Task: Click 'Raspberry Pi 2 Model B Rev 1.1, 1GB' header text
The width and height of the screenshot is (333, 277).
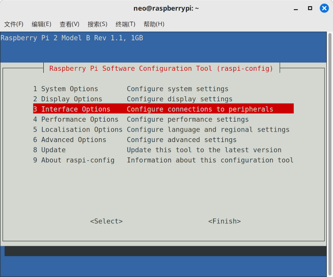Action: [x=72, y=38]
